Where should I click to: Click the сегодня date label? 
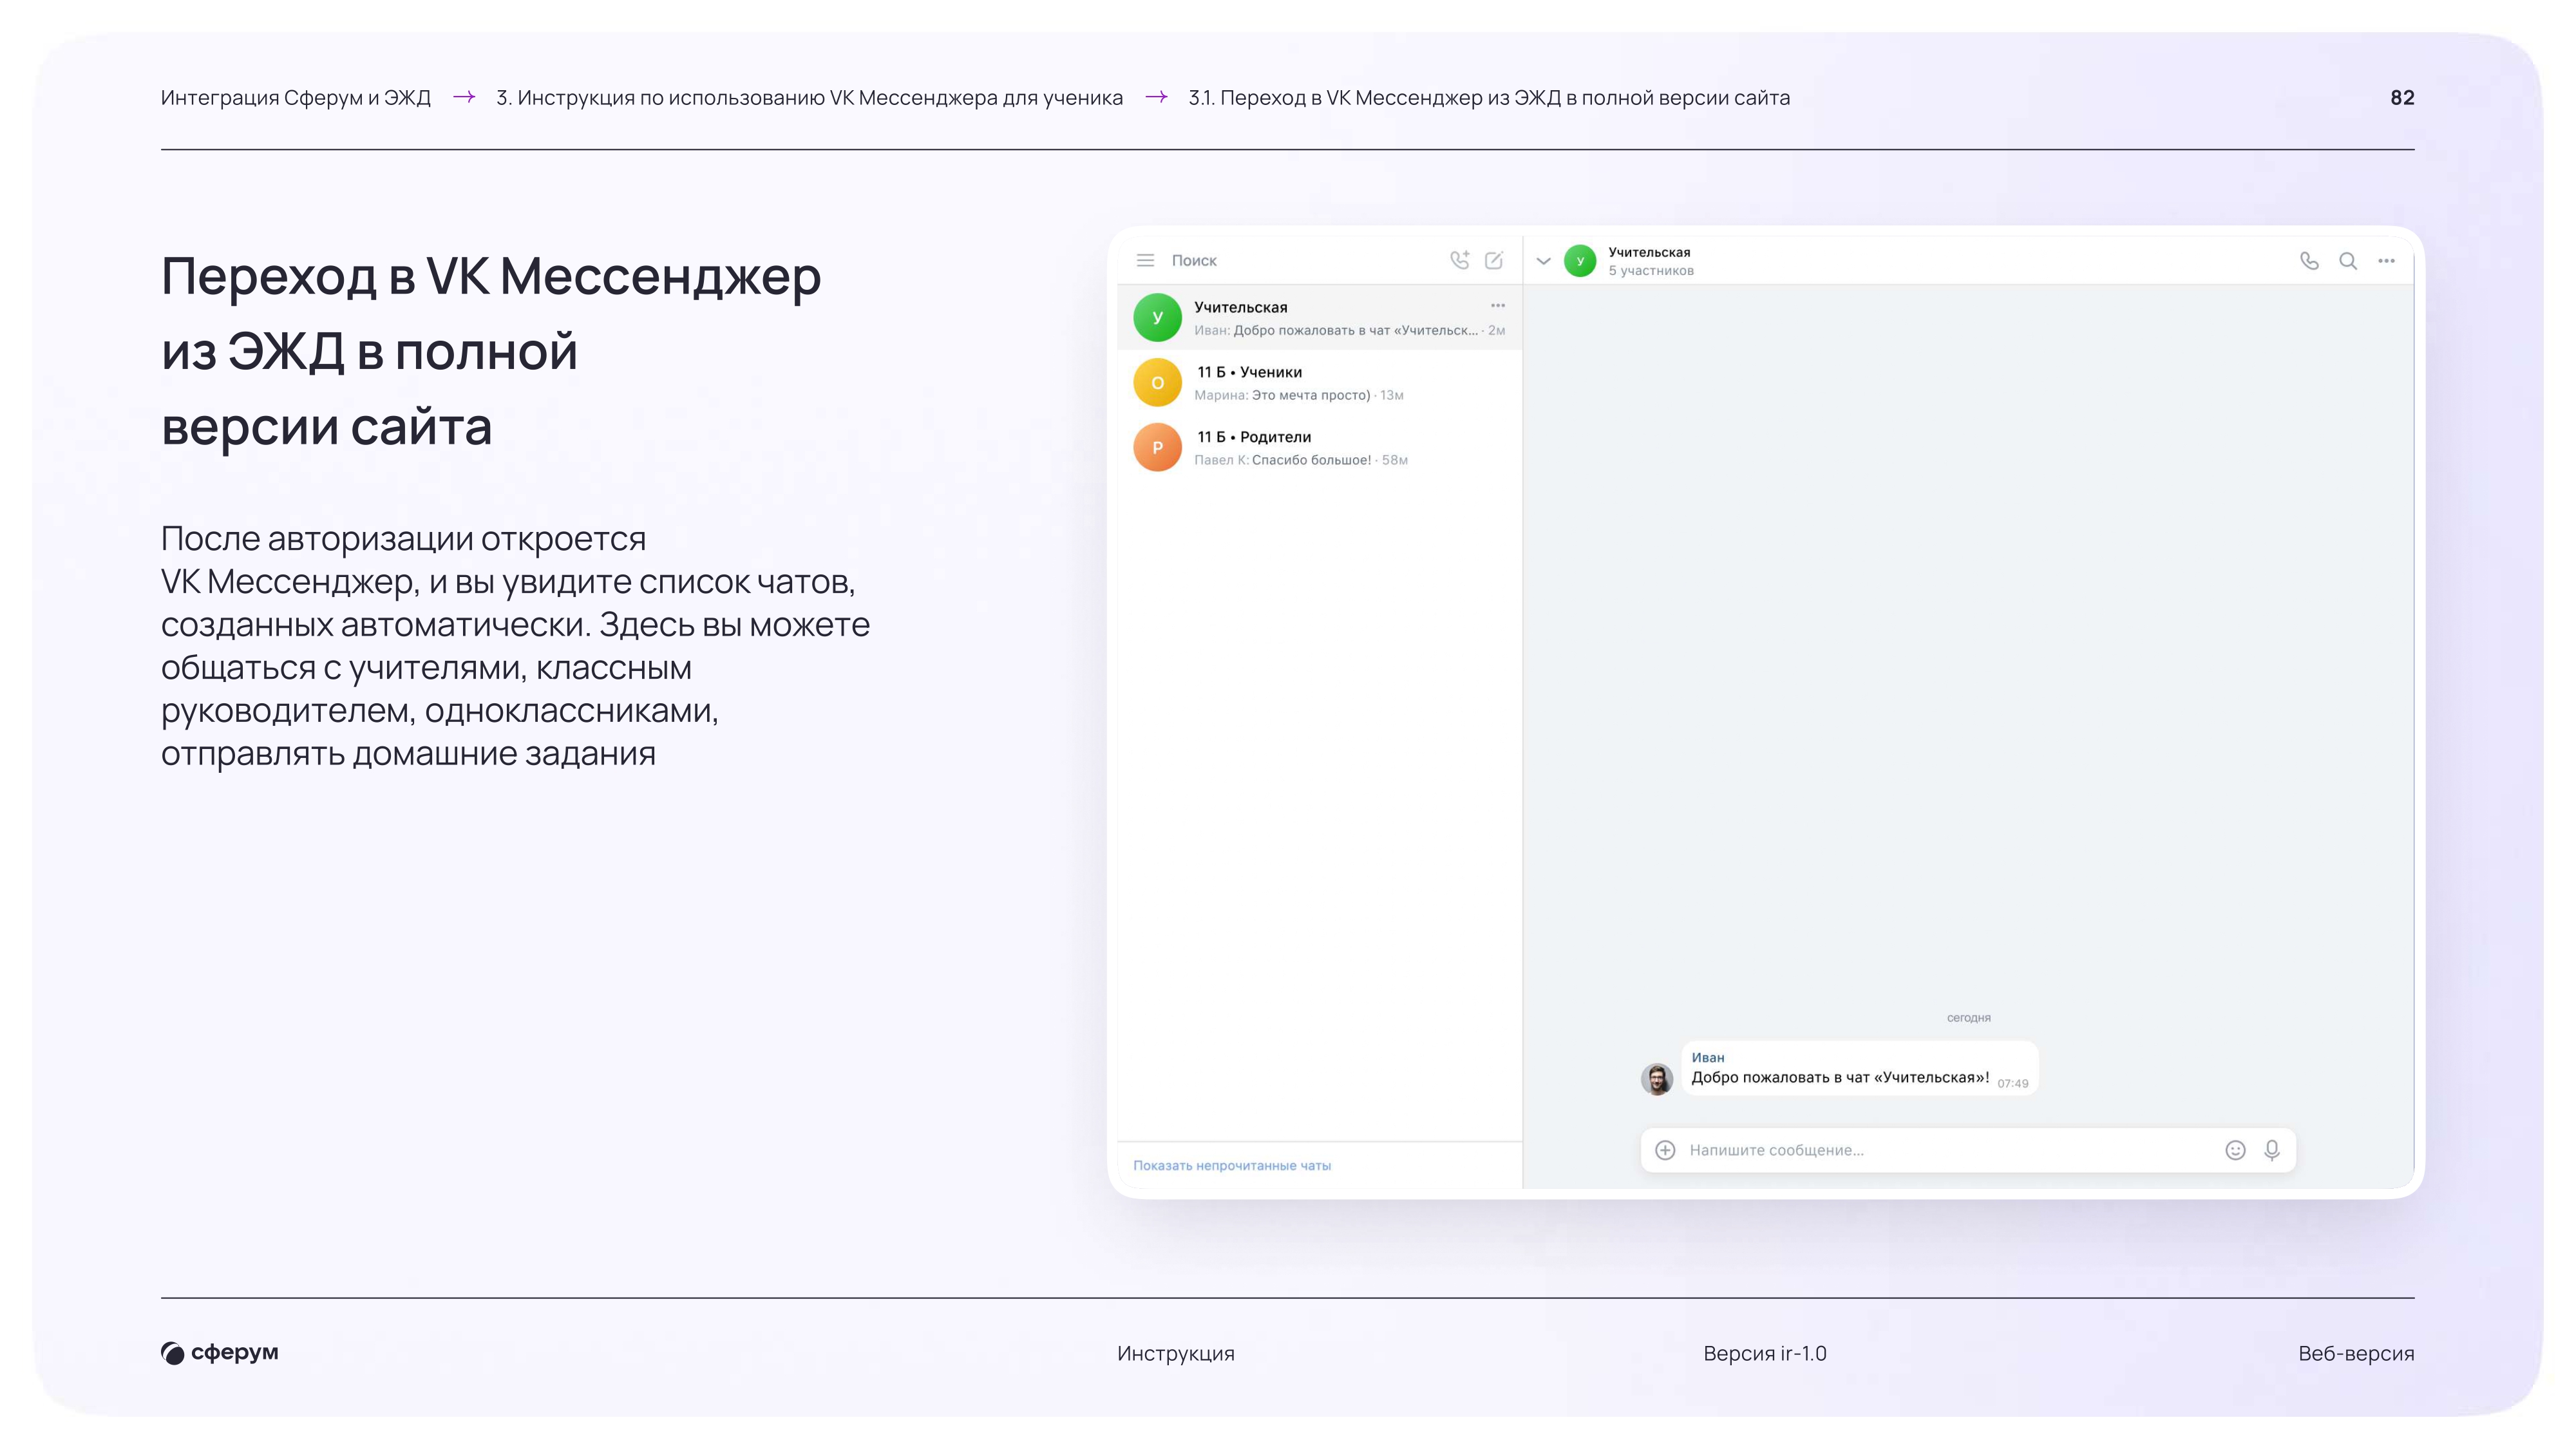click(1968, 1017)
